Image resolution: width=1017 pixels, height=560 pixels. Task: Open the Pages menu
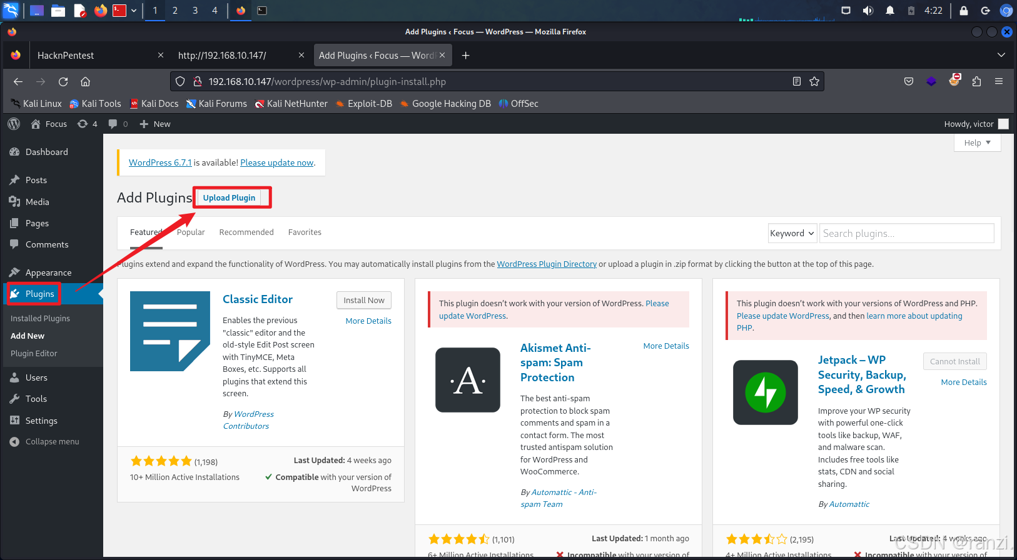pyautogui.click(x=37, y=223)
